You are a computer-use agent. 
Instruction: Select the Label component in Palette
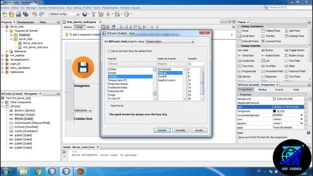tap(243, 50)
